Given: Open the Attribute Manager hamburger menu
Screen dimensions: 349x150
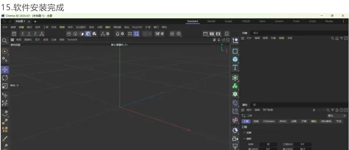Looking at the screenshot, I should tap(243, 110).
